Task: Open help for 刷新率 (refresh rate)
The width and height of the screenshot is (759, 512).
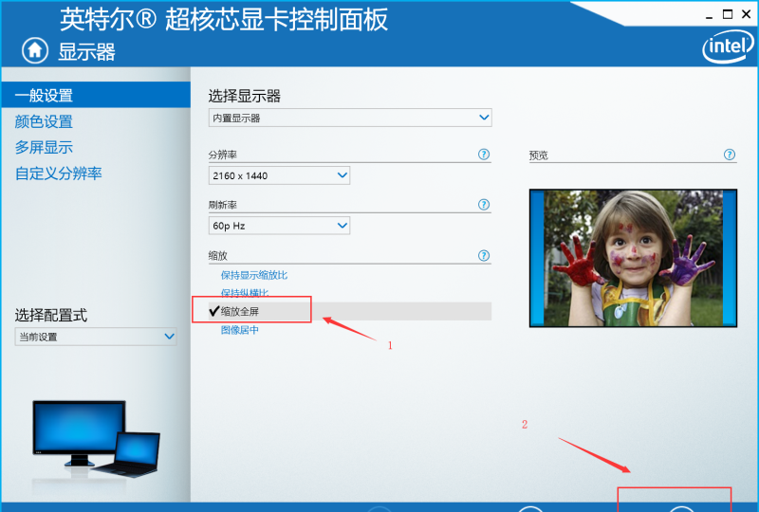Action: (484, 205)
